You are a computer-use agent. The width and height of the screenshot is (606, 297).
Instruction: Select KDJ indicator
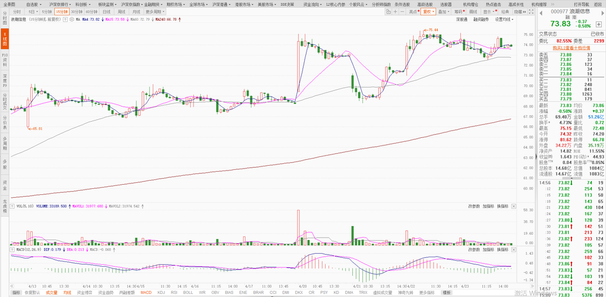tap(161, 292)
